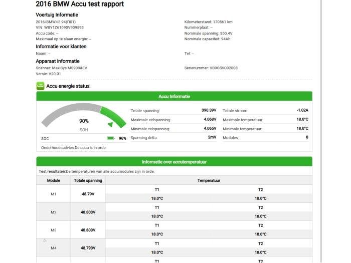The width and height of the screenshot is (351, 263).
Task: Select Nominale spanning 350.4V
Action: tap(209, 34)
